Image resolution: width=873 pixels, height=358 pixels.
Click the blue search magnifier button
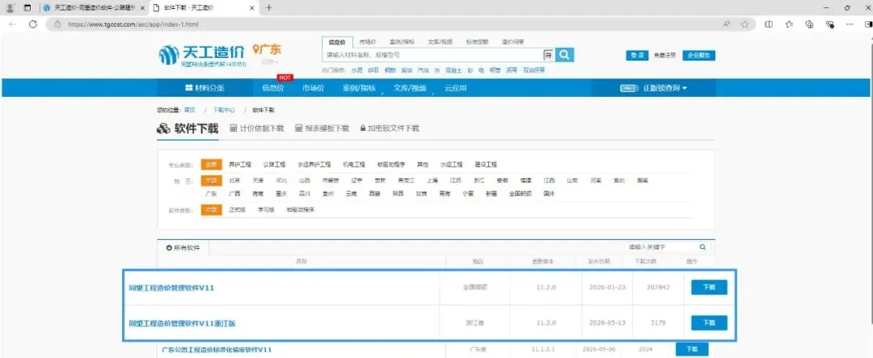click(564, 55)
